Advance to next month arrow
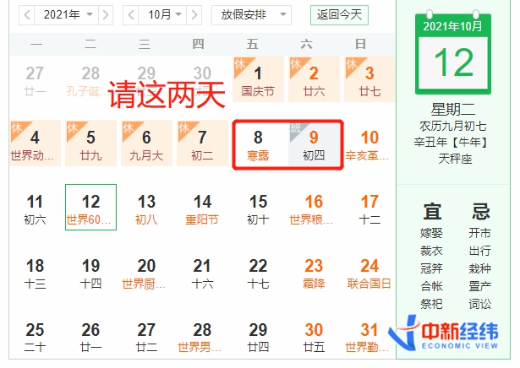The width and height of the screenshot is (520, 368). [200, 14]
